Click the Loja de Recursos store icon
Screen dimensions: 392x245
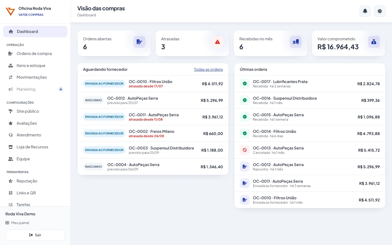[x=11, y=147]
